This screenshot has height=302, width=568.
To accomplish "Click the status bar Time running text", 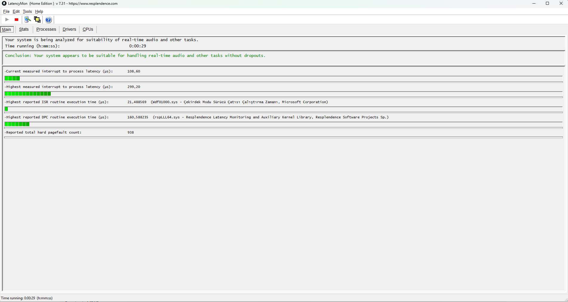I will point(27,298).
